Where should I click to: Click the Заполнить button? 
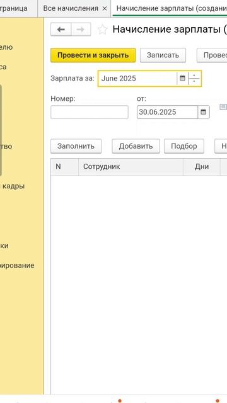coord(76,146)
